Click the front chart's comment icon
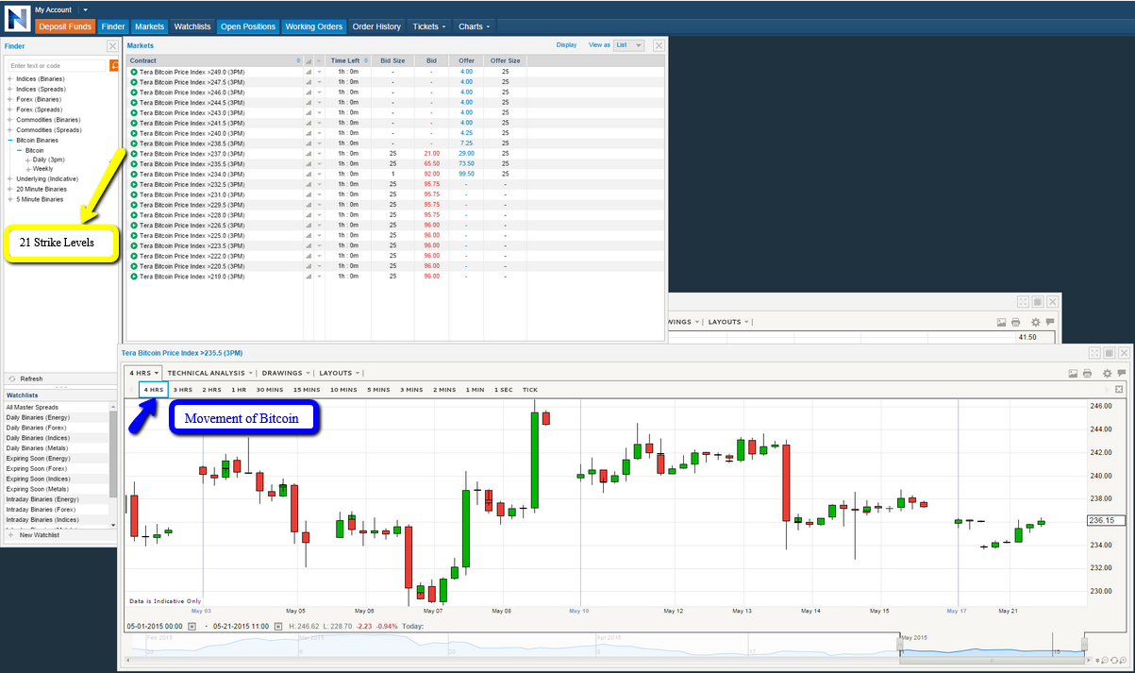The height and width of the screenshot is (673, 1135). (x=1122, y=373)
